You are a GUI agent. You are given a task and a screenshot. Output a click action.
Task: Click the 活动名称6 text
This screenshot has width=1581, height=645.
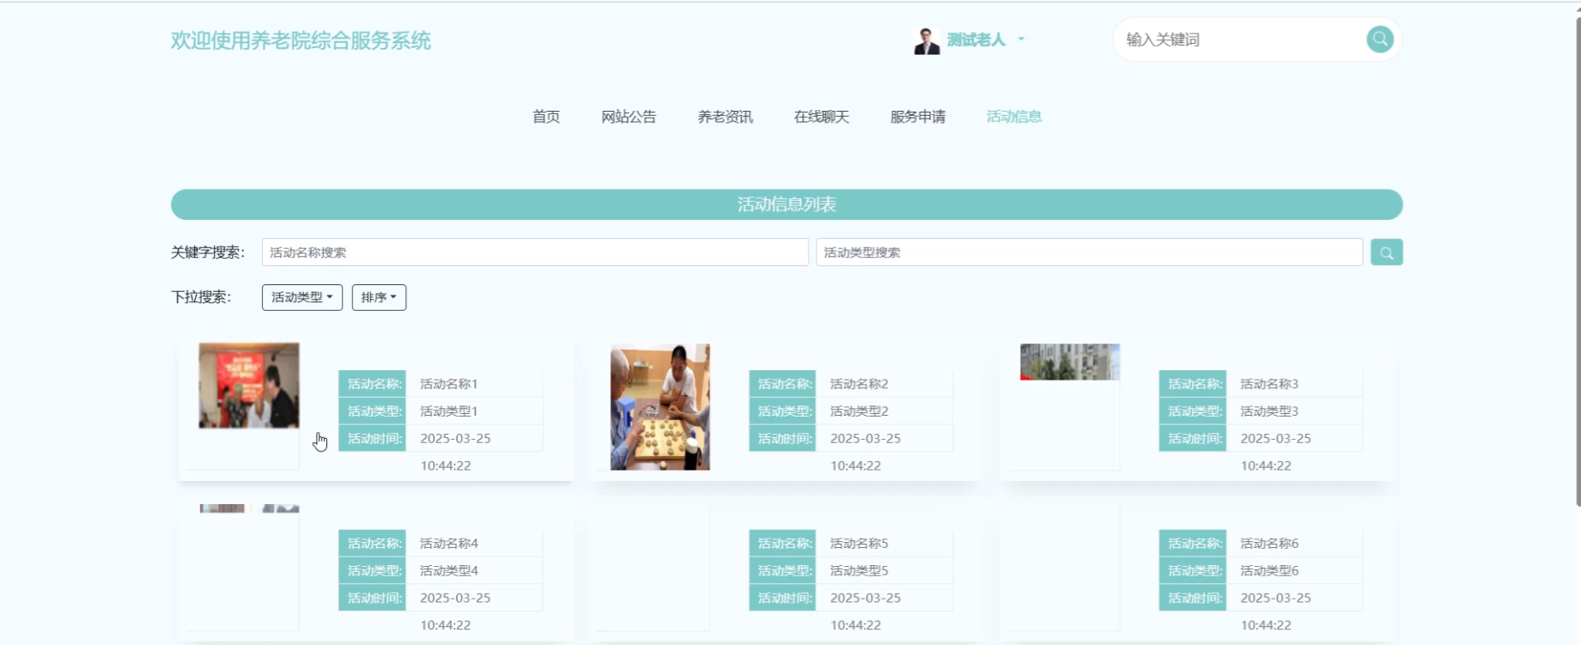[x=1269, y=544]
